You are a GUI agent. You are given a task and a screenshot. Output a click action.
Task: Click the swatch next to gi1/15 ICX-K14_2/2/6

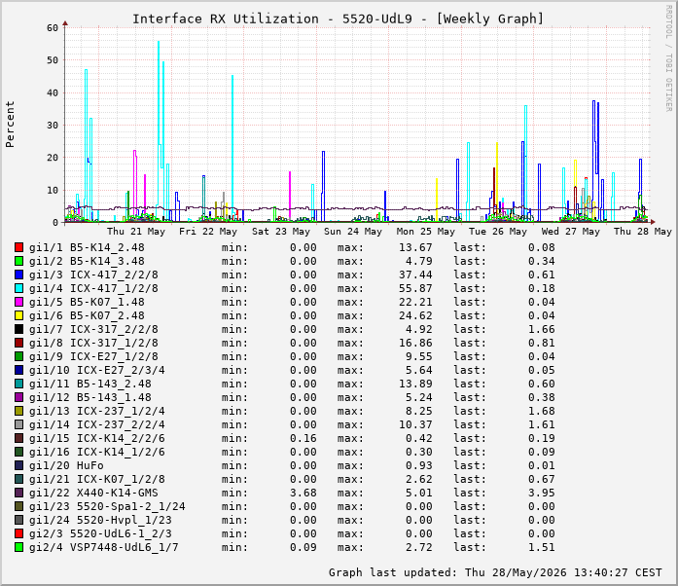18,438
